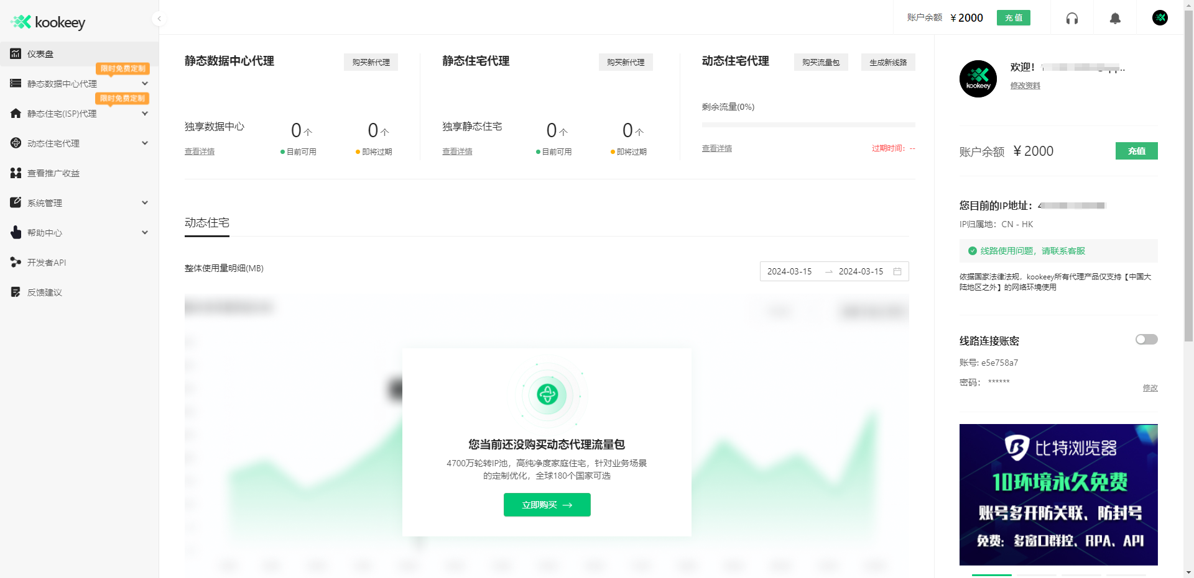Collapse the sidebar with the chevron
Screen dimensions: 1194x578
(159, 19)
